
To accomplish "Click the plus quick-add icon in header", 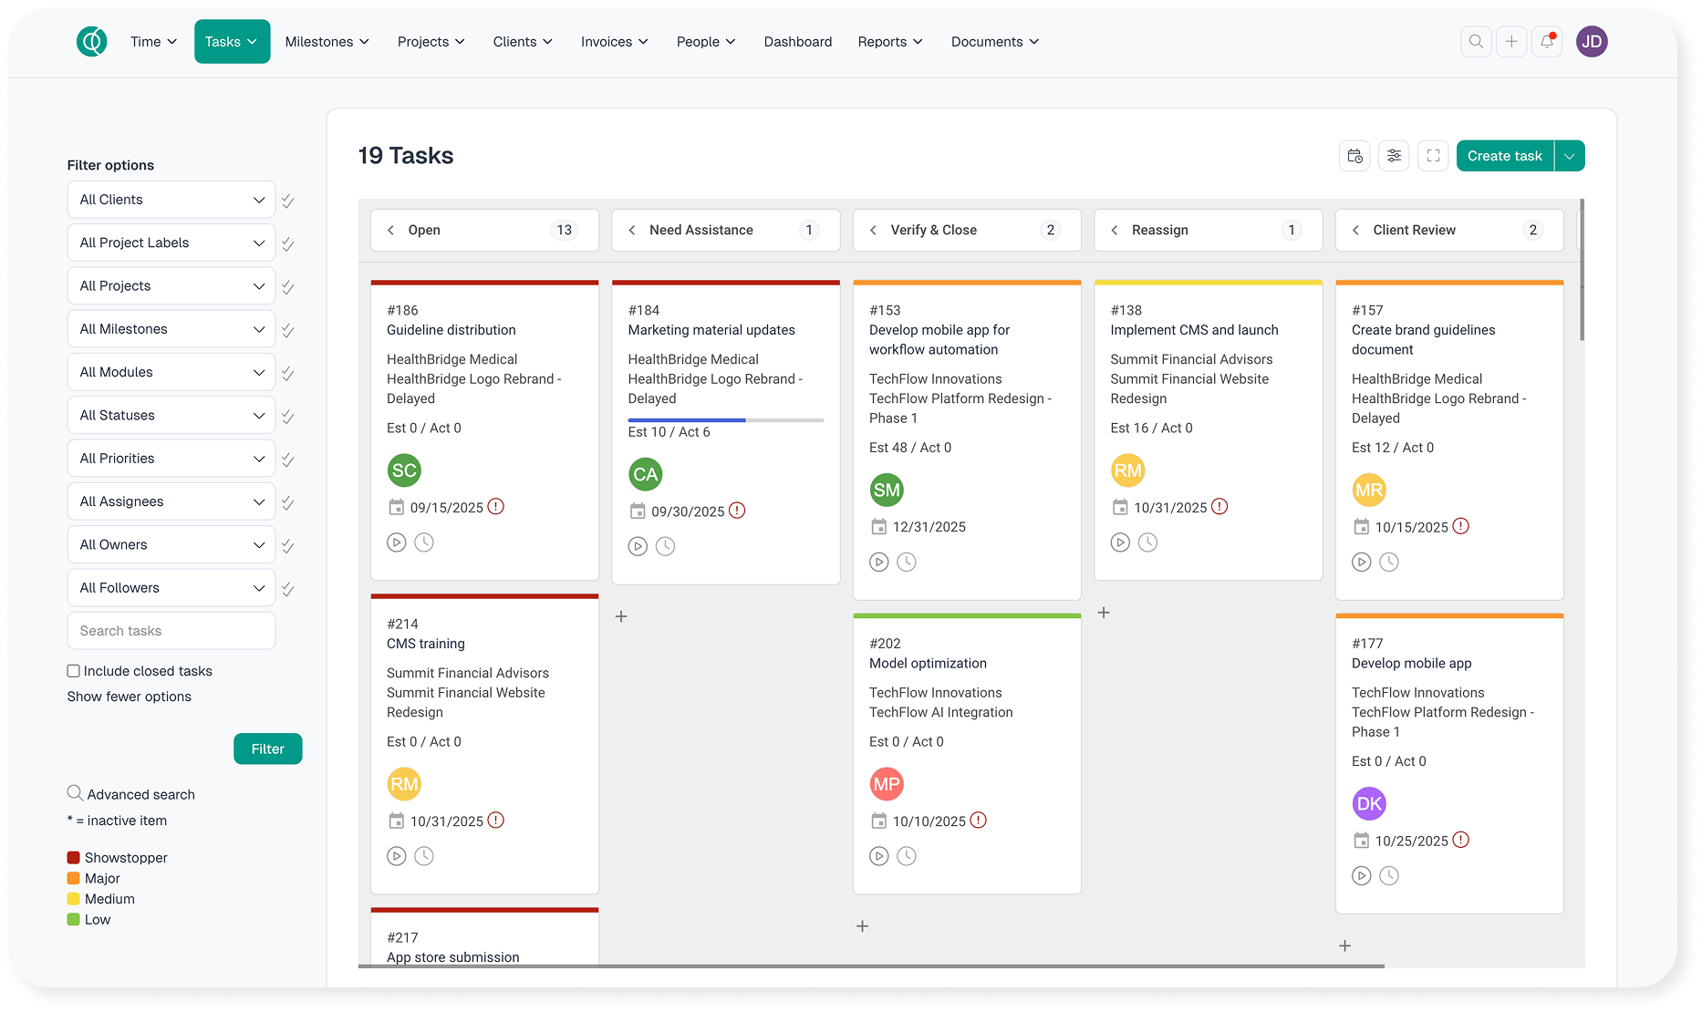I will tap(1511, 42).
